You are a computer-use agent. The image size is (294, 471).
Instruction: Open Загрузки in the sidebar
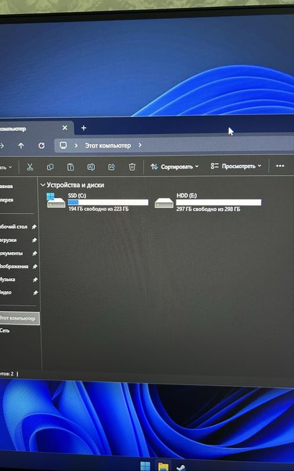tap(8, 240)
